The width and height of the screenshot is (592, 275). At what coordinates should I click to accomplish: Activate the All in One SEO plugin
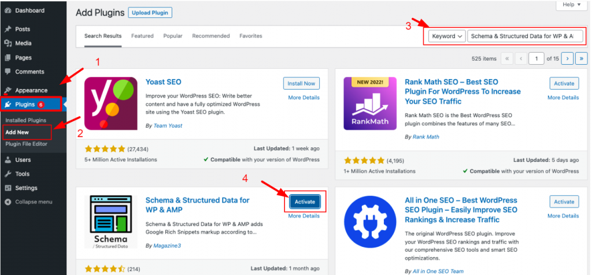(x=564, y=202)
